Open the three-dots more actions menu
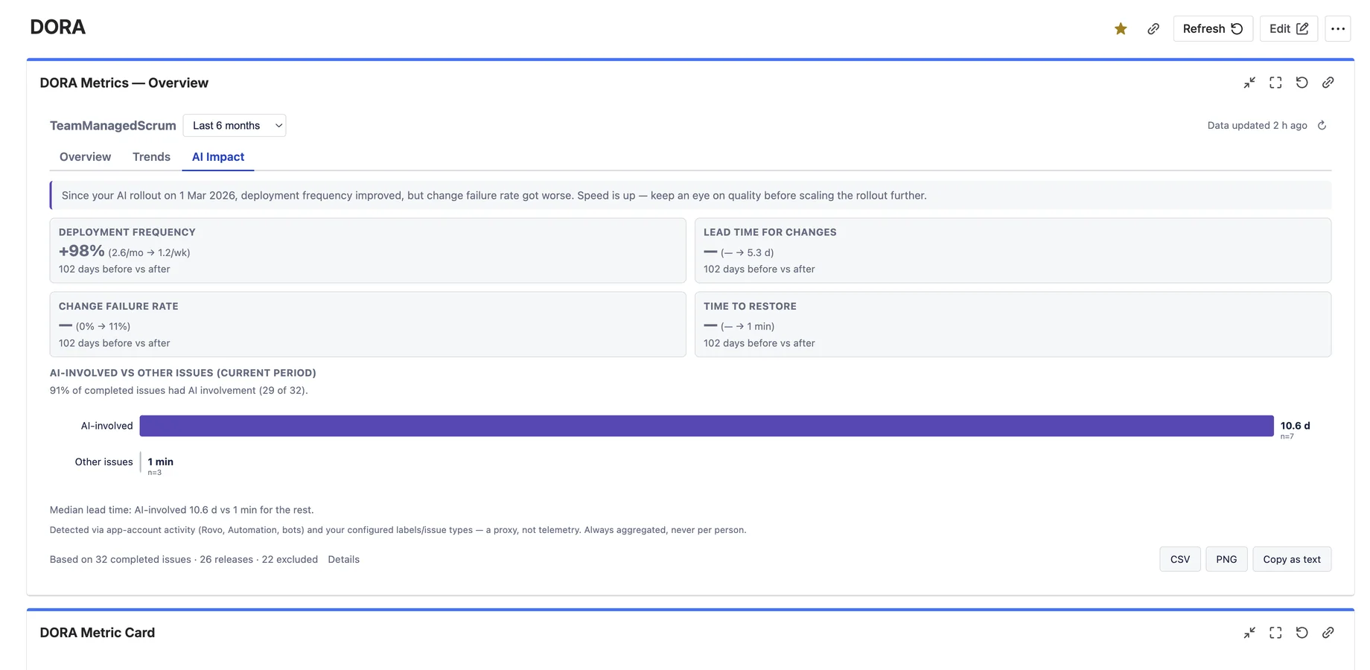This screenshot has width=1370, height=670. tap(1338, 28)
